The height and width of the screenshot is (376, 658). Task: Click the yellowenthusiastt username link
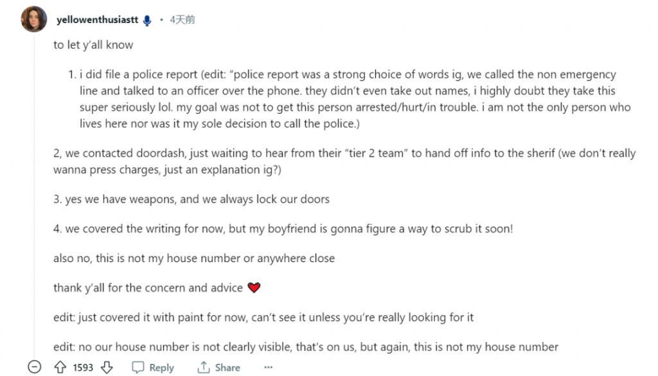coord(98,20)
